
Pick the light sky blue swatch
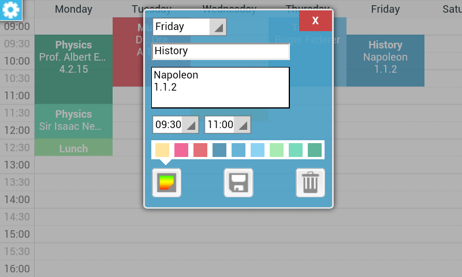coord(258,150)
